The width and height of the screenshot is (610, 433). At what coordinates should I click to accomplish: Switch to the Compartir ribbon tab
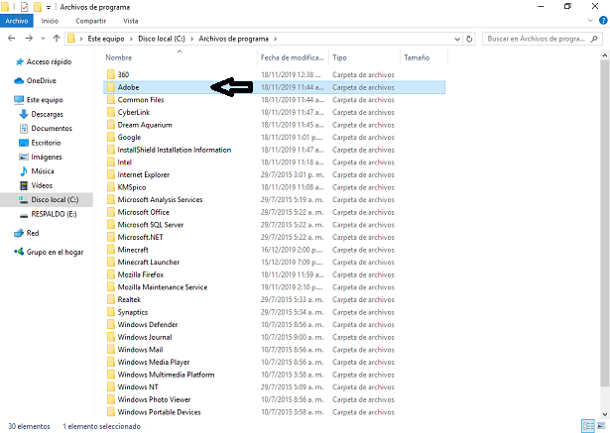(90, 21)
